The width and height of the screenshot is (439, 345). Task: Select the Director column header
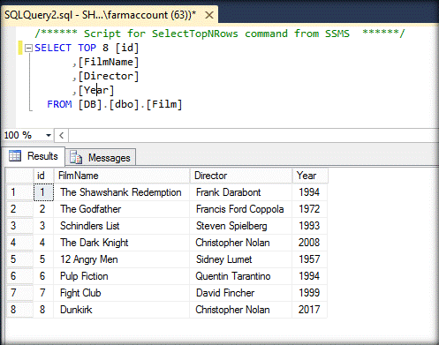(241, 176)
